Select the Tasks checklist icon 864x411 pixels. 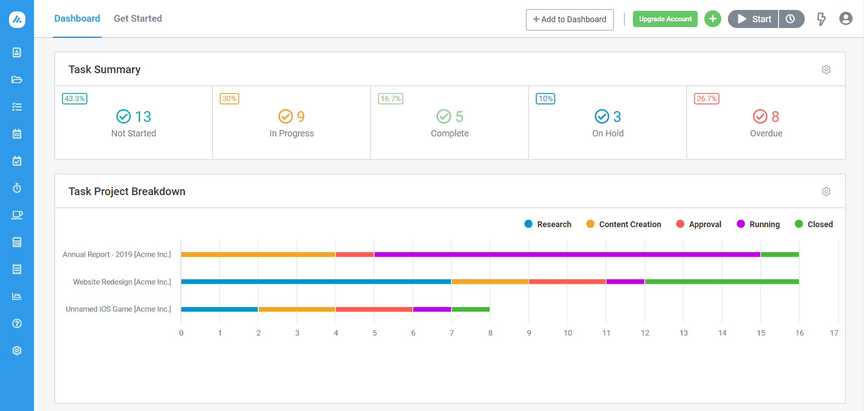click(17, 107)
